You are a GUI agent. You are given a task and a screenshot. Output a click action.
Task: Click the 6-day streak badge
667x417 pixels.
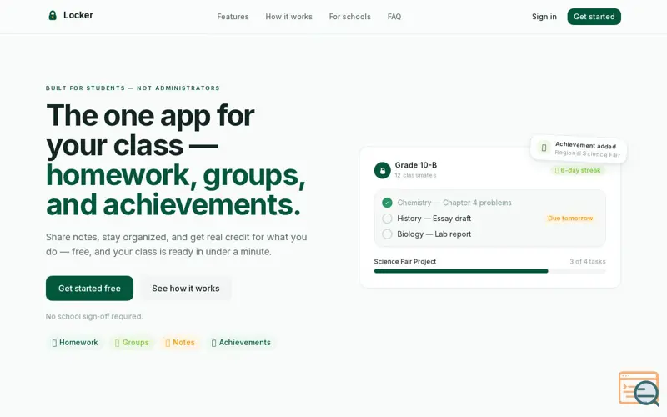(578, 170)
